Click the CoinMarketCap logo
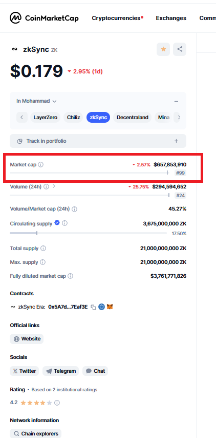The height and width of the screenshot is (438, 216). click(x=44, y=18)
